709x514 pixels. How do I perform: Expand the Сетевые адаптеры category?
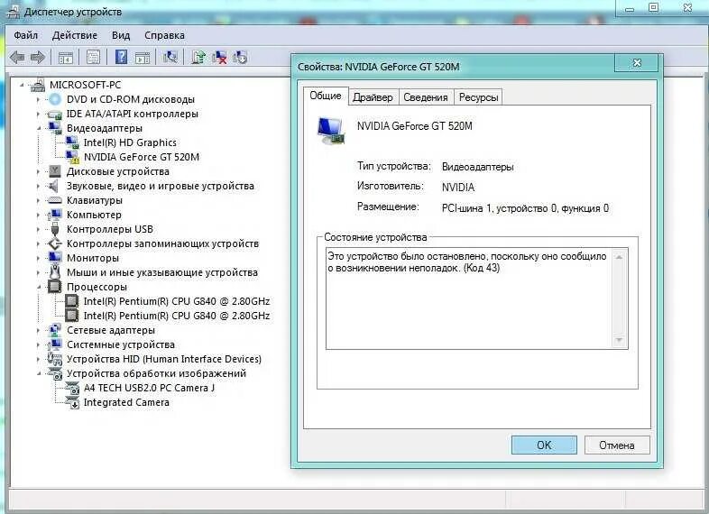tap(39, 330)
